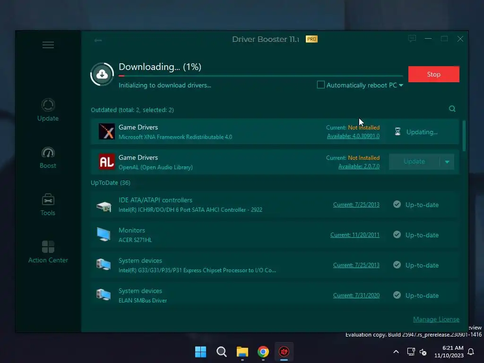Click the checkmark icon for ACER S271HL
Viewport: 484px width, 363px height.
[x=397, y=234]
